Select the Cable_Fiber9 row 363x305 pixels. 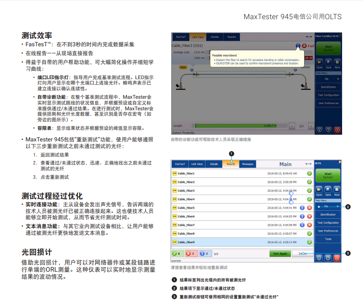click(x=242, y=242)
